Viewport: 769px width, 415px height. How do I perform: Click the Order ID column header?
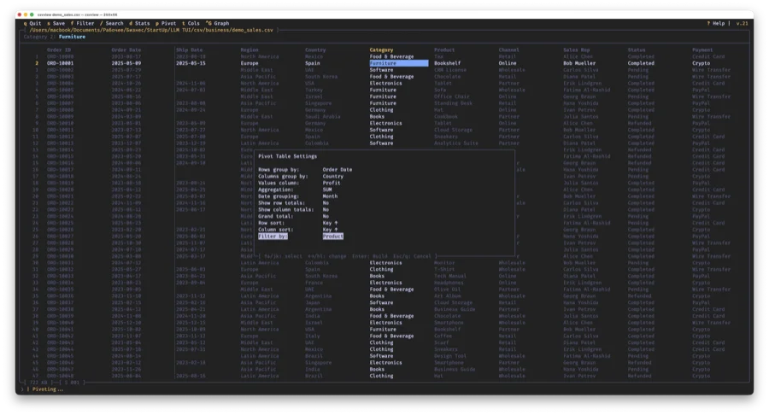[x=58, y=50]
